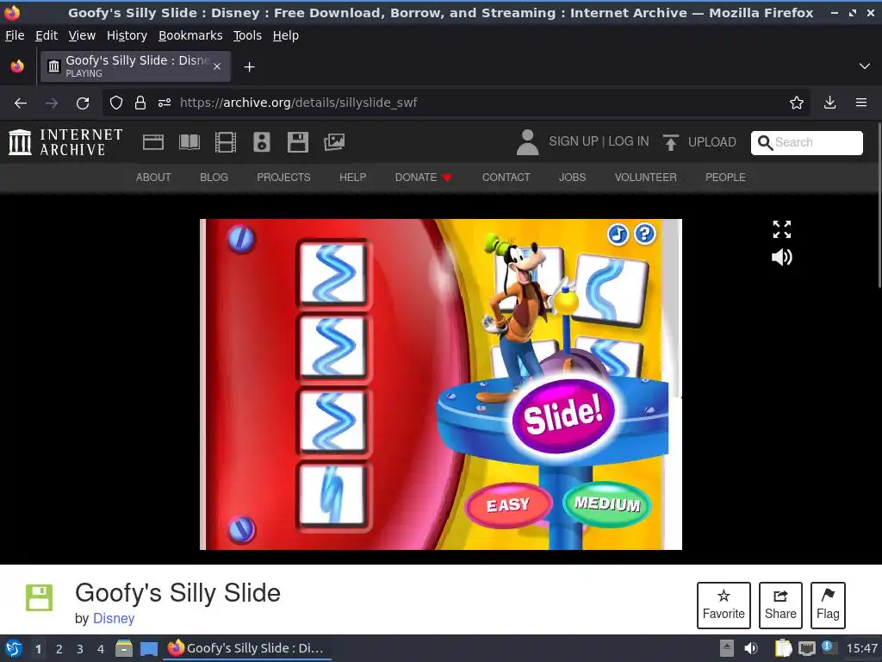Open the Firefox hamburger menu
The image size is (882, 662).
coord(861,103)
